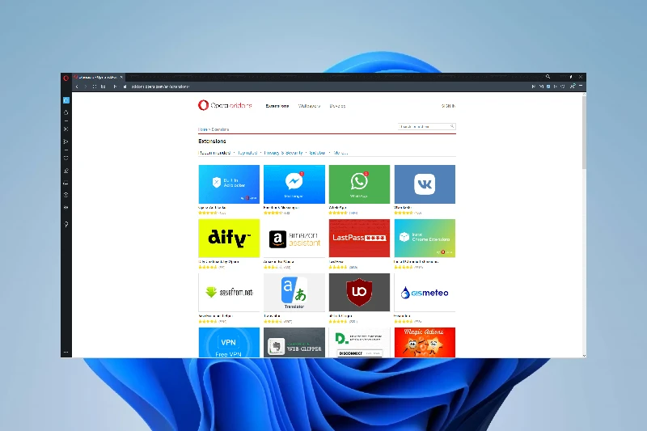
Task: Open the VK extension tile
Action: tap(425, 184)
